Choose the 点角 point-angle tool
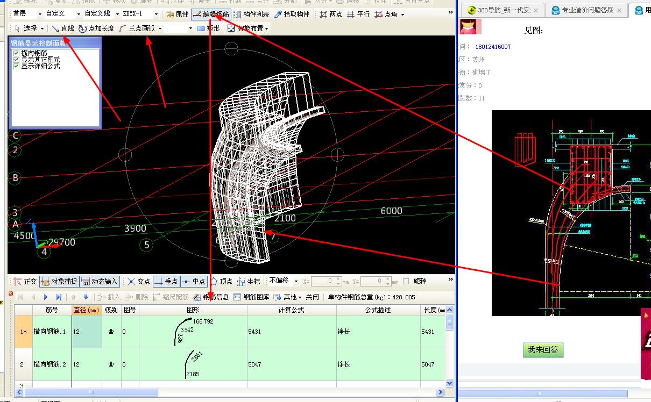 (x=386, y=15)
